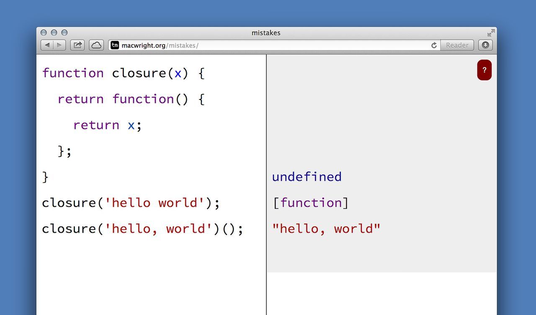Place cursor on the 'function closure(x) {' line

pyautogui.click(x=123, y=73)
